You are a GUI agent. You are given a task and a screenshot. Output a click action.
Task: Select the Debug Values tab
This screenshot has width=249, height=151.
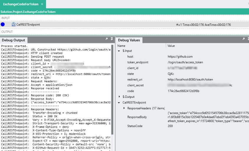point(130,40)
